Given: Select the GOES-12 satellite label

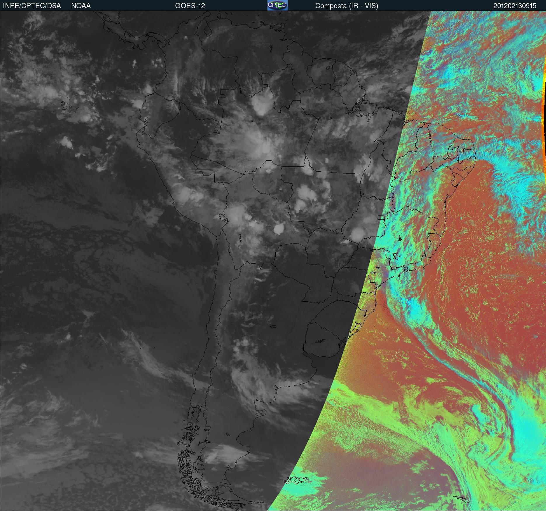Looking at the screenshot, I should (190, 6).
